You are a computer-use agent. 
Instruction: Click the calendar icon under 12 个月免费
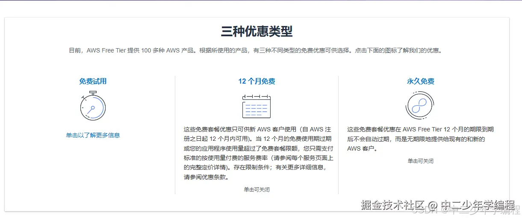257,106
